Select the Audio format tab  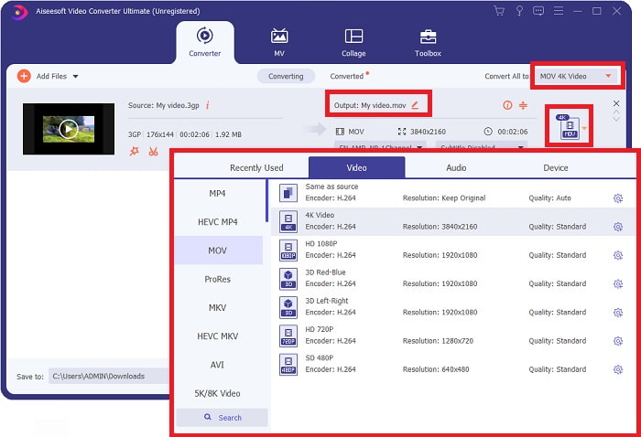(x=456, y=167)
